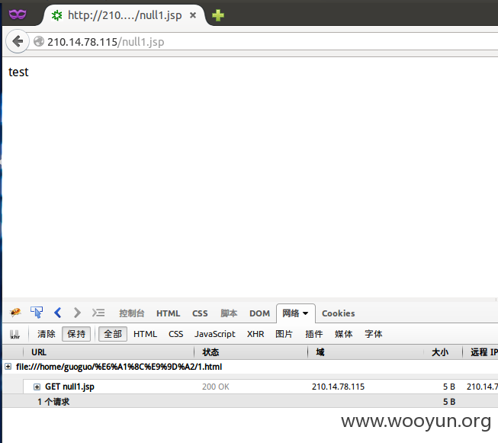Sort by the 远程 IP column header
Screen dimensions: 498x443
pyautogui.click(x=480, y=352)
